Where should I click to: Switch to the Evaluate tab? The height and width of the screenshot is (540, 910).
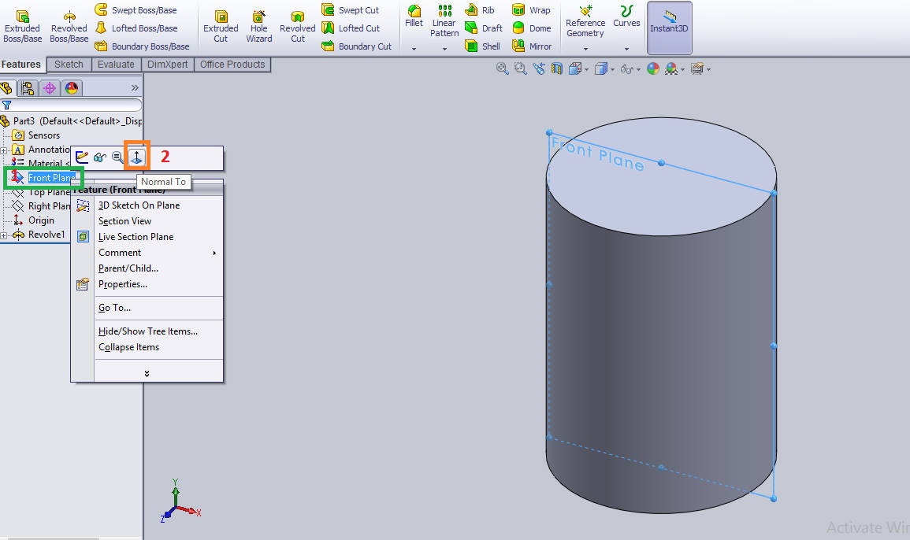[116, 65]
